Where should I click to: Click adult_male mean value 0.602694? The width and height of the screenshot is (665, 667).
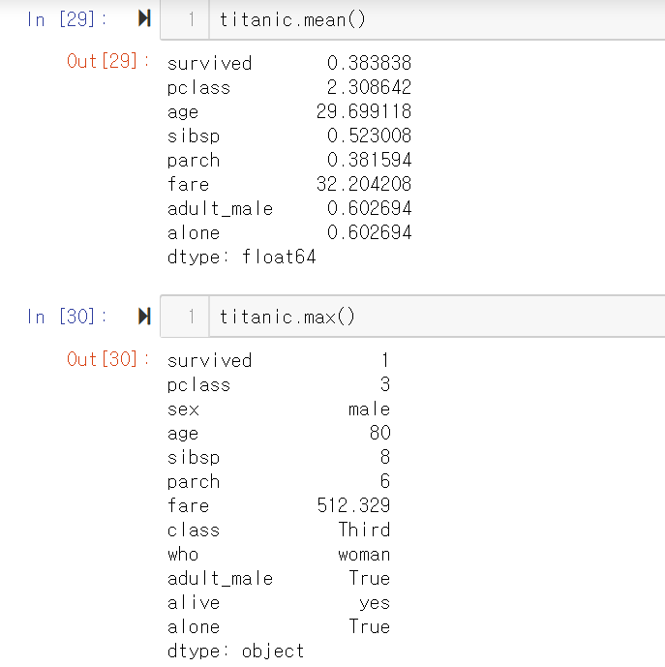[370, 208]
